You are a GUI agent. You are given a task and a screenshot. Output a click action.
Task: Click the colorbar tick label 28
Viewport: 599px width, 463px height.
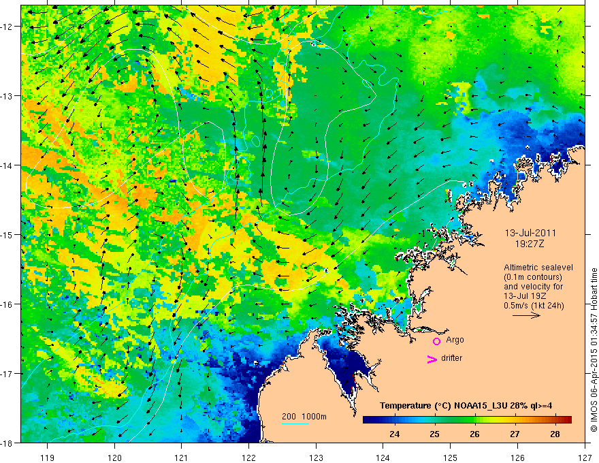point(555,434)
